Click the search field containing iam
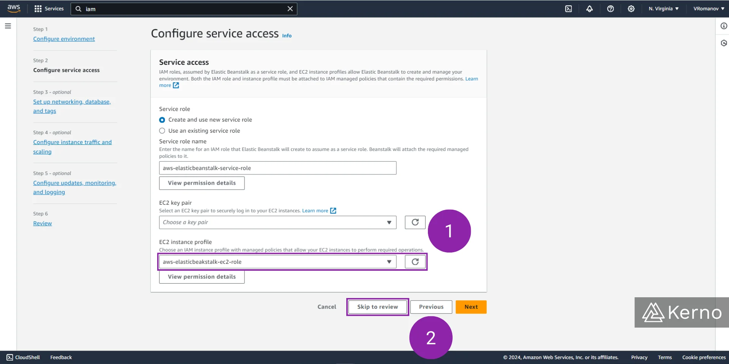 [x=184, y=9]
